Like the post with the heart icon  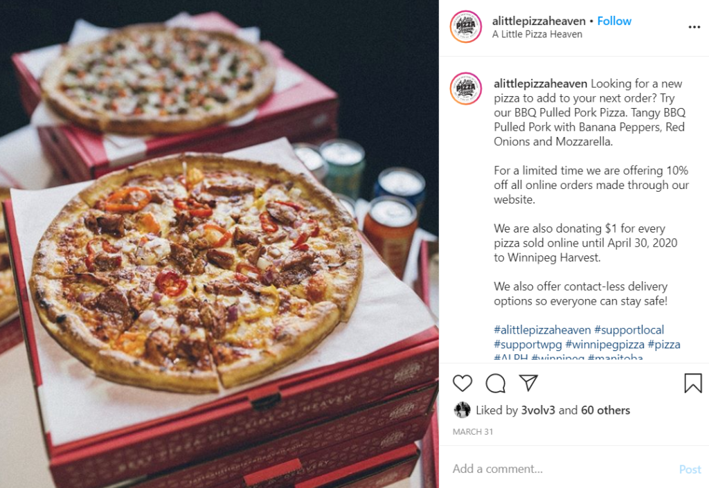462,383
